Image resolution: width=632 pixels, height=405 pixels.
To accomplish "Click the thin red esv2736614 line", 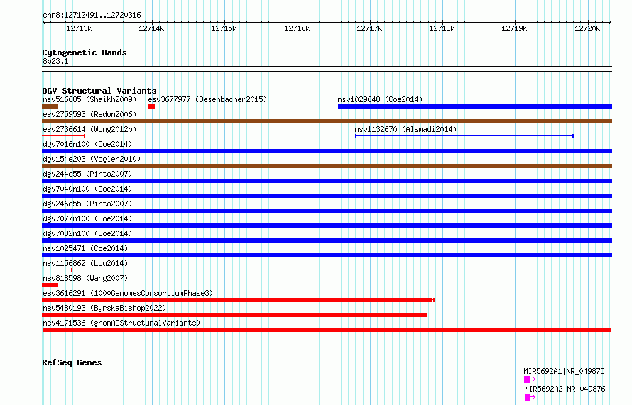I will pos(64,136).
